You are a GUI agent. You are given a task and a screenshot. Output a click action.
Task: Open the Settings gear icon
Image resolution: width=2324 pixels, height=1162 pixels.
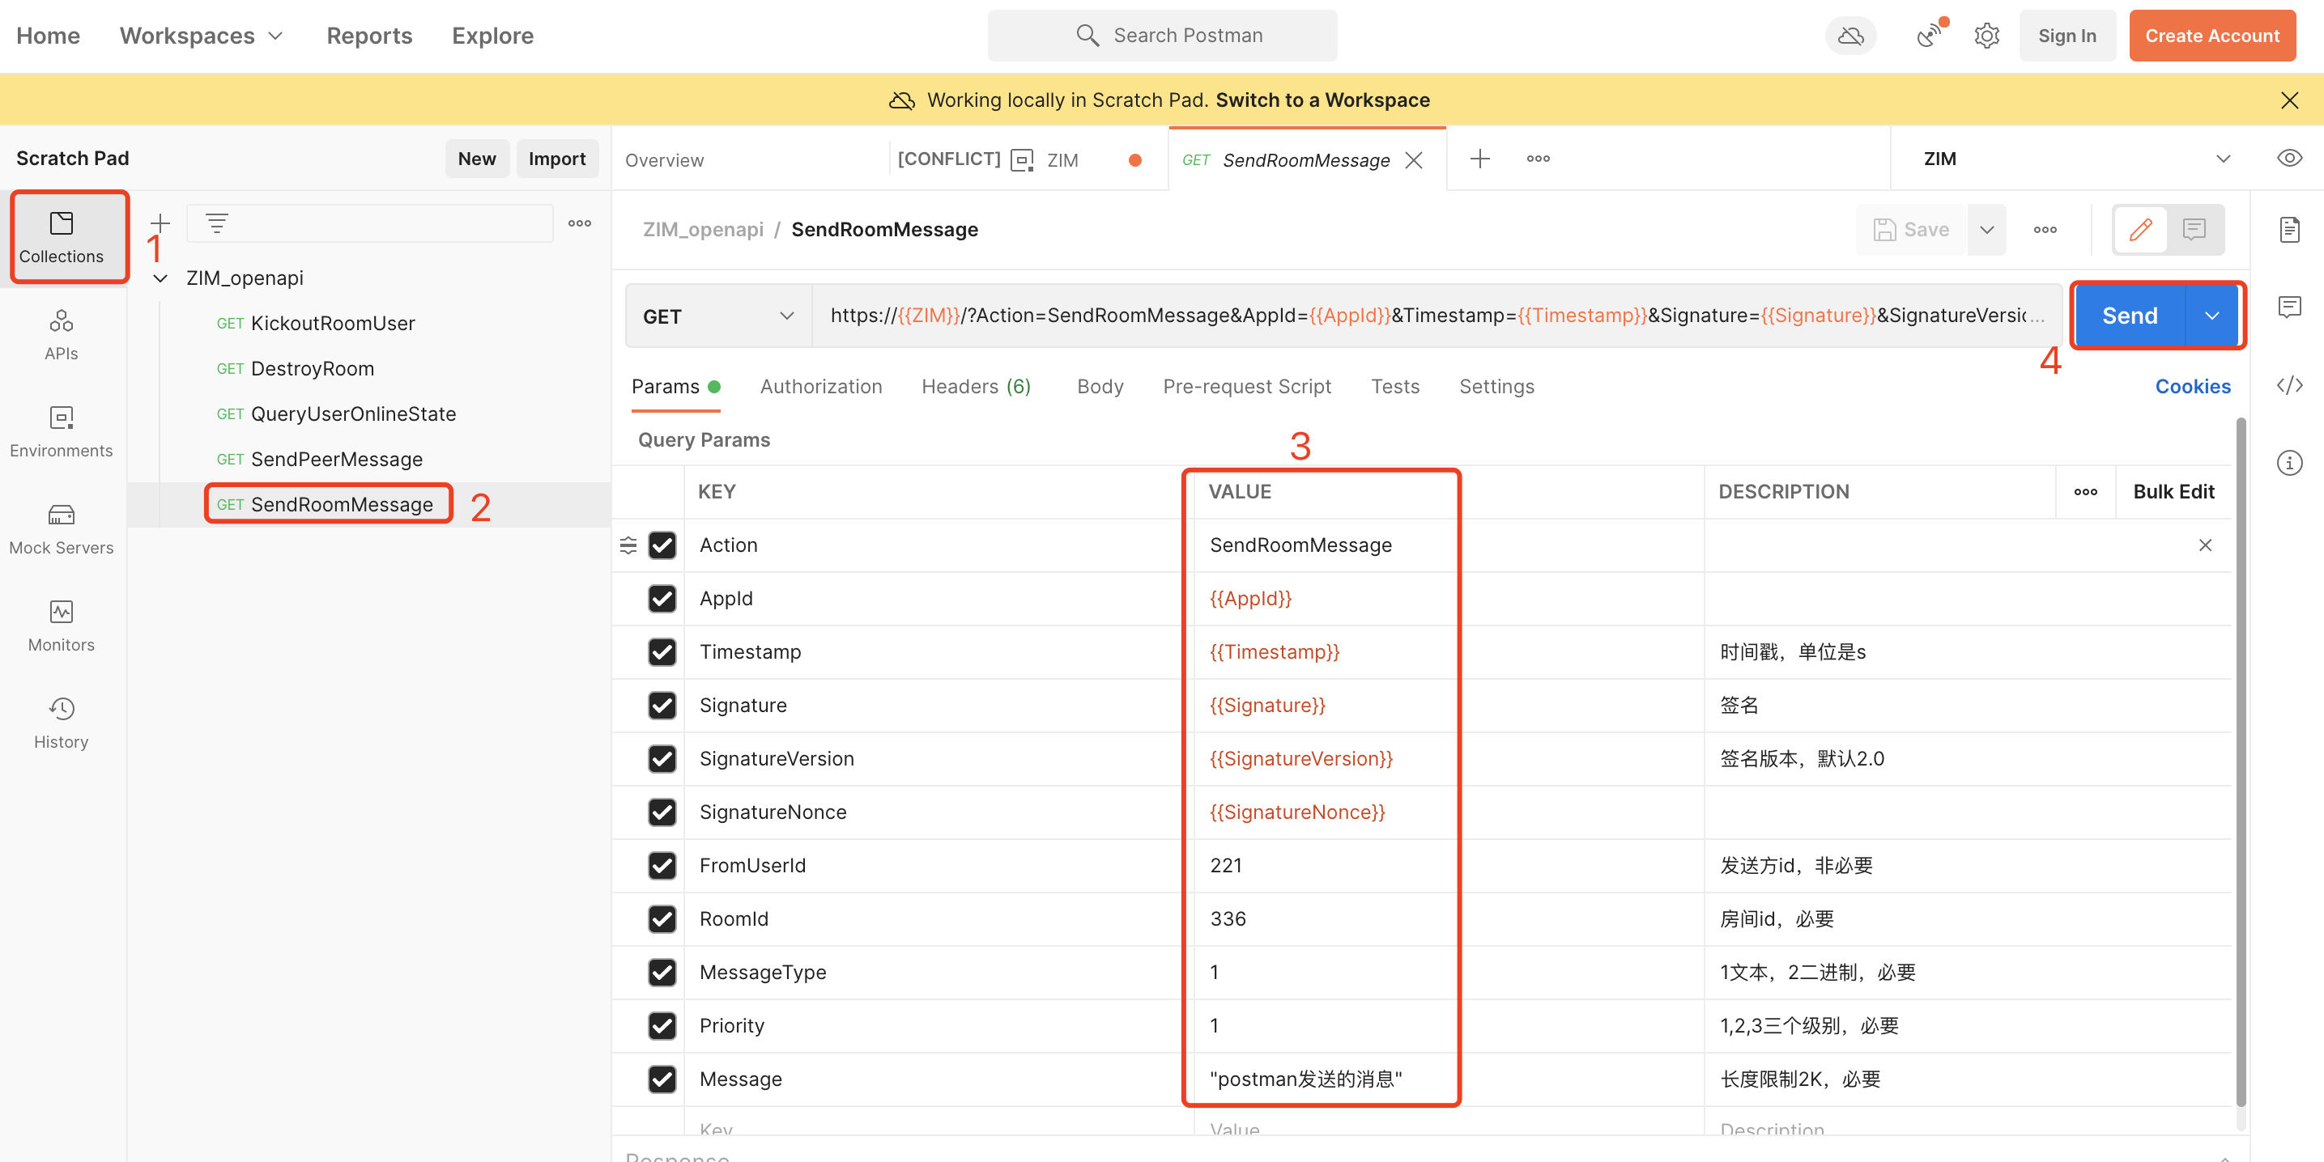pyautogui.click(x=1986, y=36)
